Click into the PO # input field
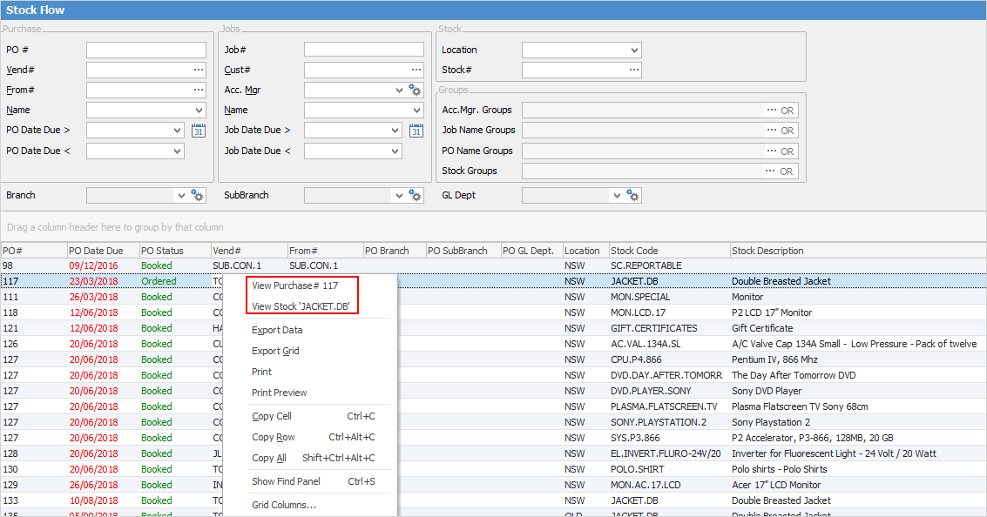Screen dimensions: 987x517 click(145, 50)
